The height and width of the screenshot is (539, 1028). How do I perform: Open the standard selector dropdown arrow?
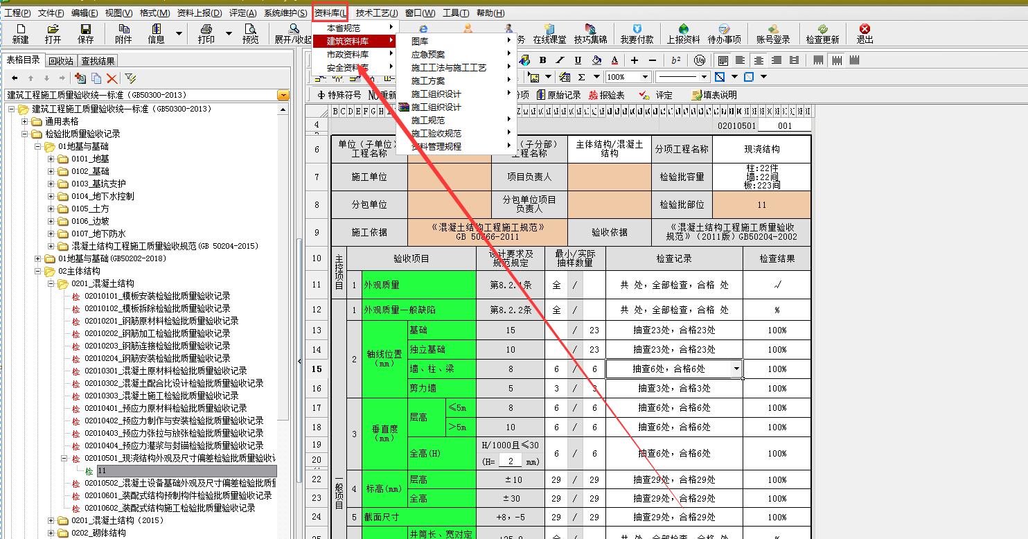[x=283, y=95]
